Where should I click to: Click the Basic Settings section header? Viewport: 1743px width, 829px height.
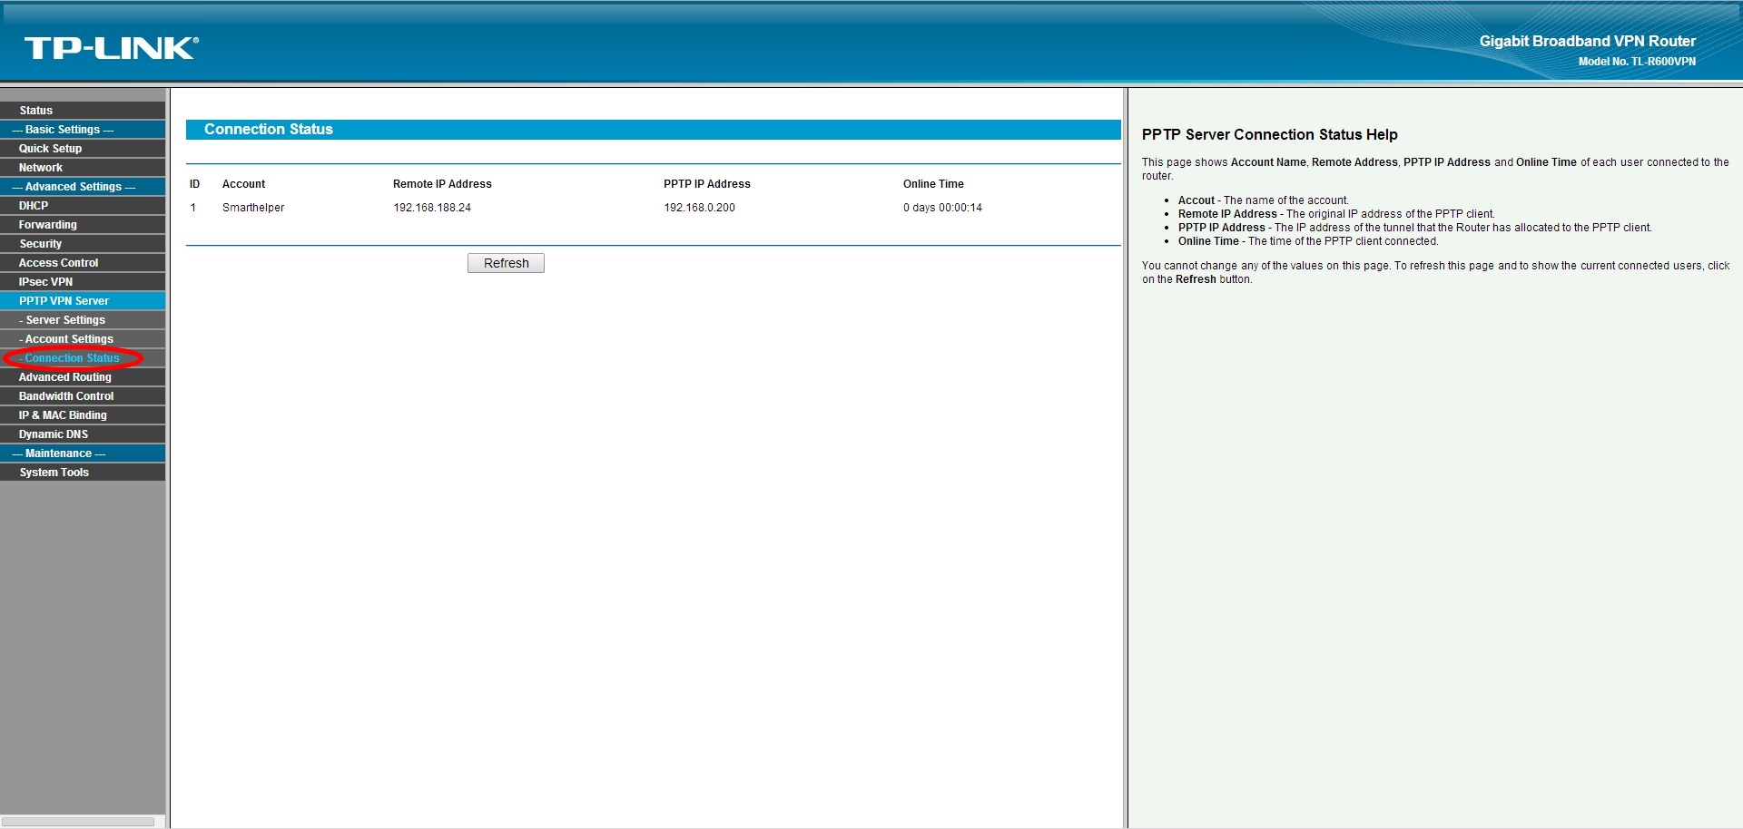point(83,130)
